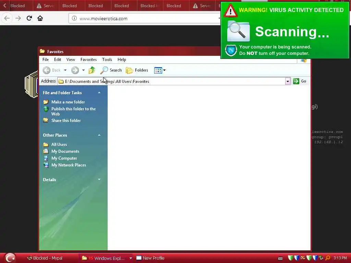Click the orange magnifier tray icon
The width and height of the screenshot is (351, 263).
click(x=328, y=258)
